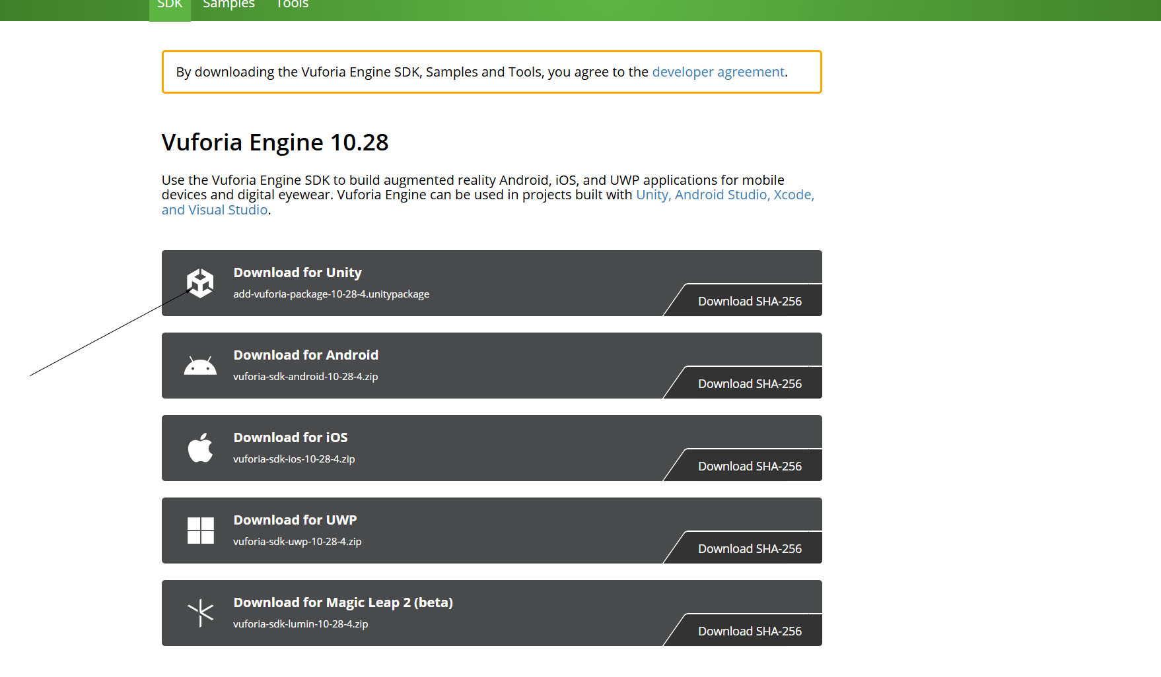This screenshot has width=1161, height=677.
Task: Switch to the Samples tab
Action: tap(229, 5)
